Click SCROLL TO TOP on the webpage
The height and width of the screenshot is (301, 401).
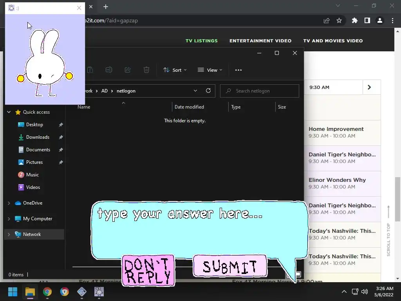point(388,231)
